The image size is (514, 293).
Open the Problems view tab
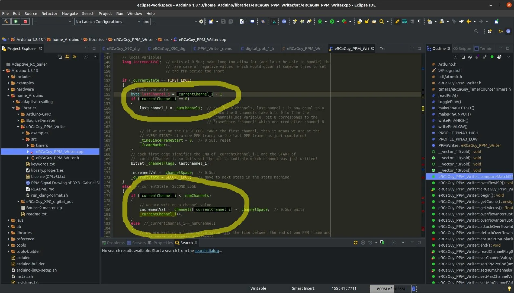point(113,243)
